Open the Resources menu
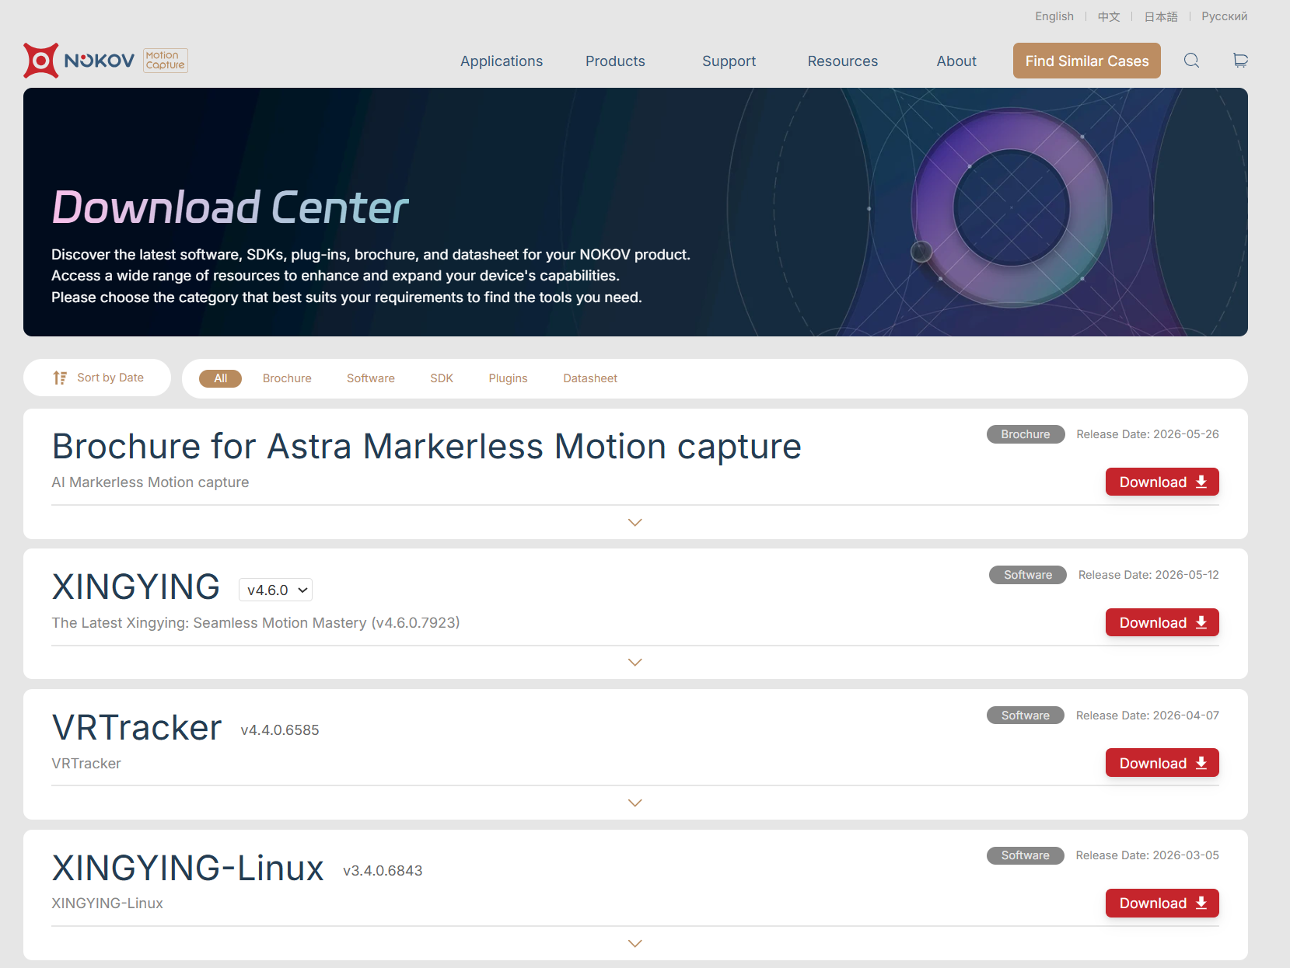The width and height of the screenshot is (1290, 968). pyautogui.click(x=842, y=61)
